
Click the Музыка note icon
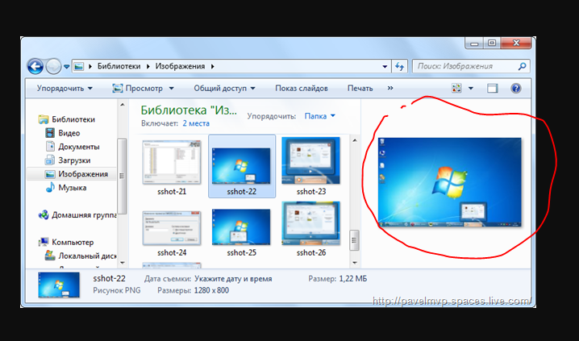point(50,188)
